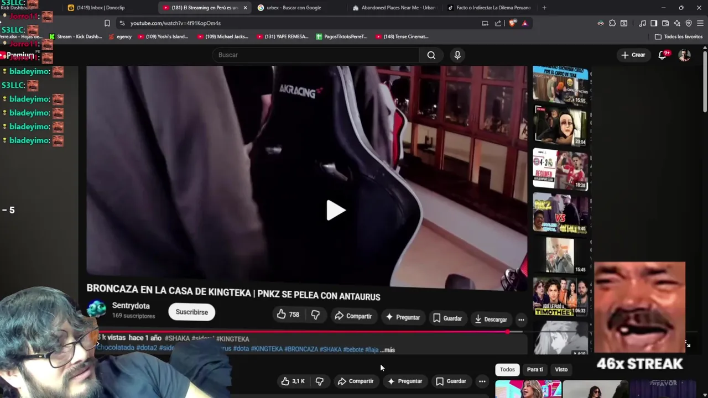Open Stream - Kick Dashboard bookmark
This screenshot has width=708, height=398.
(x=75, y=36)
